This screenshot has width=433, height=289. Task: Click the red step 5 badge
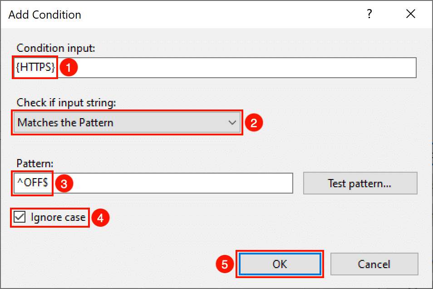[225, 264]
